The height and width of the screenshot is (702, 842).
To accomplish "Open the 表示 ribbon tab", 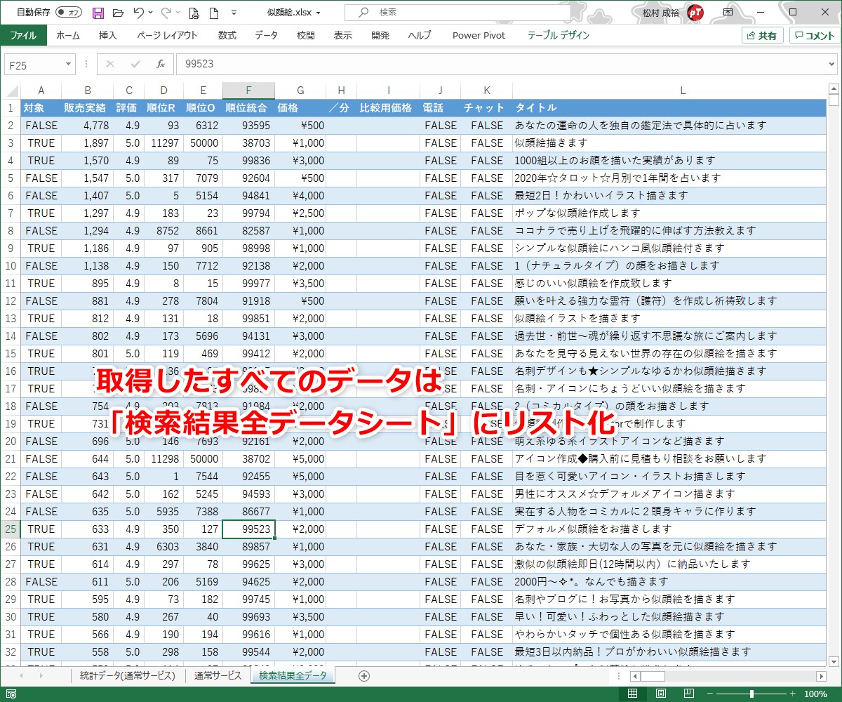I will 342,35.
